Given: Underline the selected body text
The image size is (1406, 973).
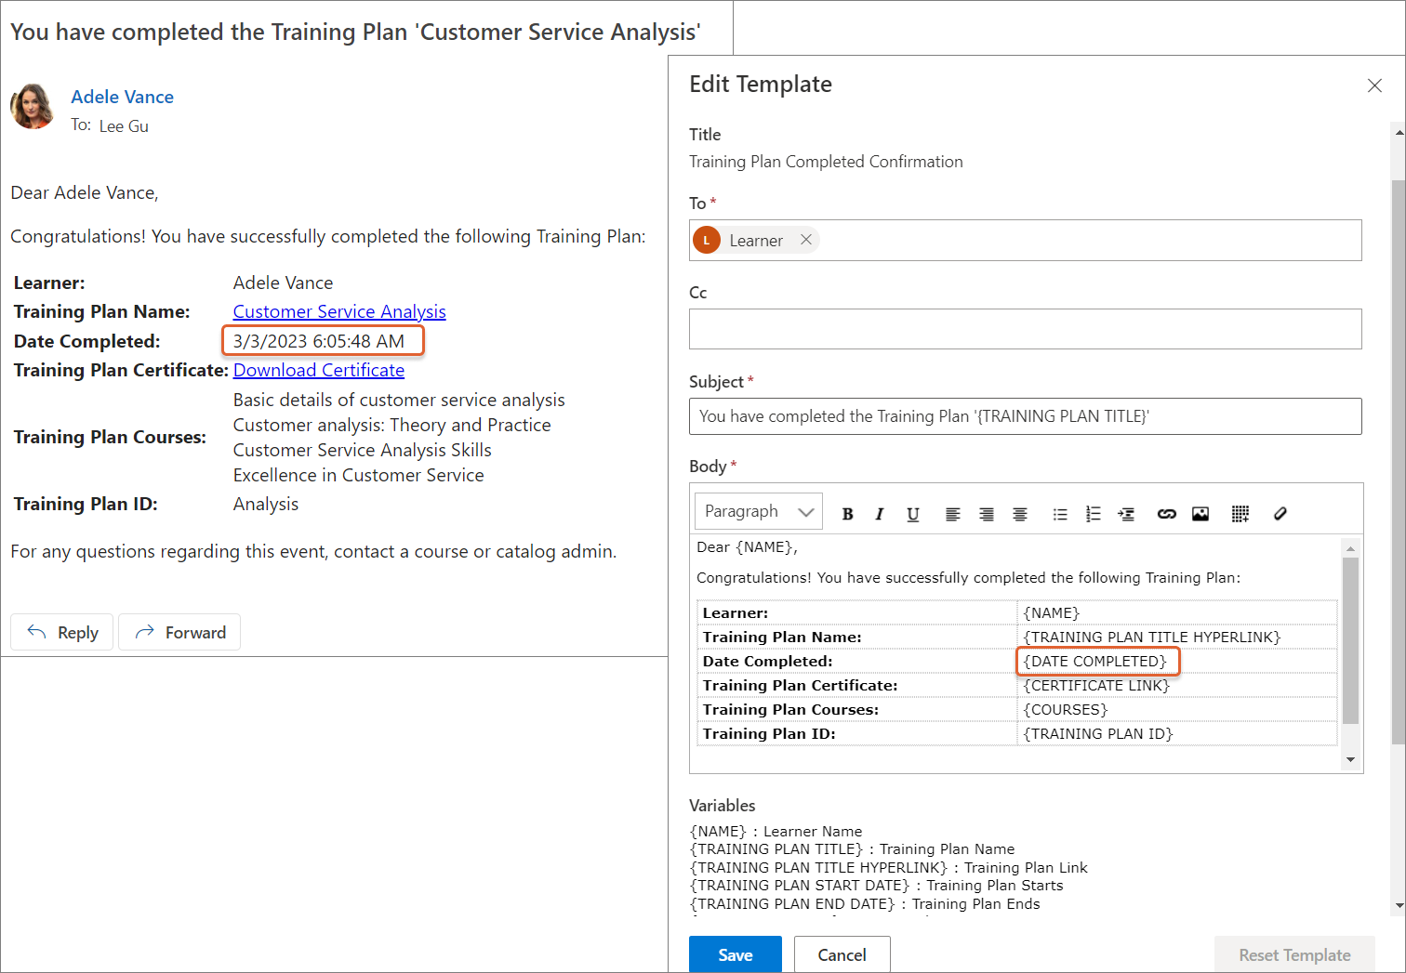Looking at the screenshot, I should tap(912, 514).
